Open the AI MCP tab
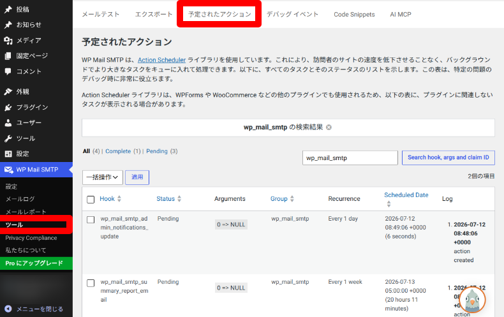Screen dimensions: 504x317 point(401,15)
